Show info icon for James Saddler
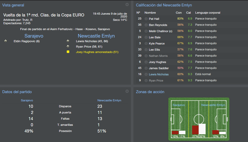248x142 pixels. click(x=146, y=68)
